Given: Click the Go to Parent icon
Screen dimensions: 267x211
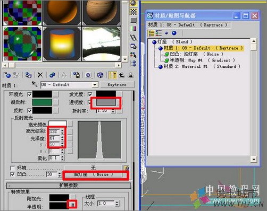Looking at the screenshot, I should (122, 75).
